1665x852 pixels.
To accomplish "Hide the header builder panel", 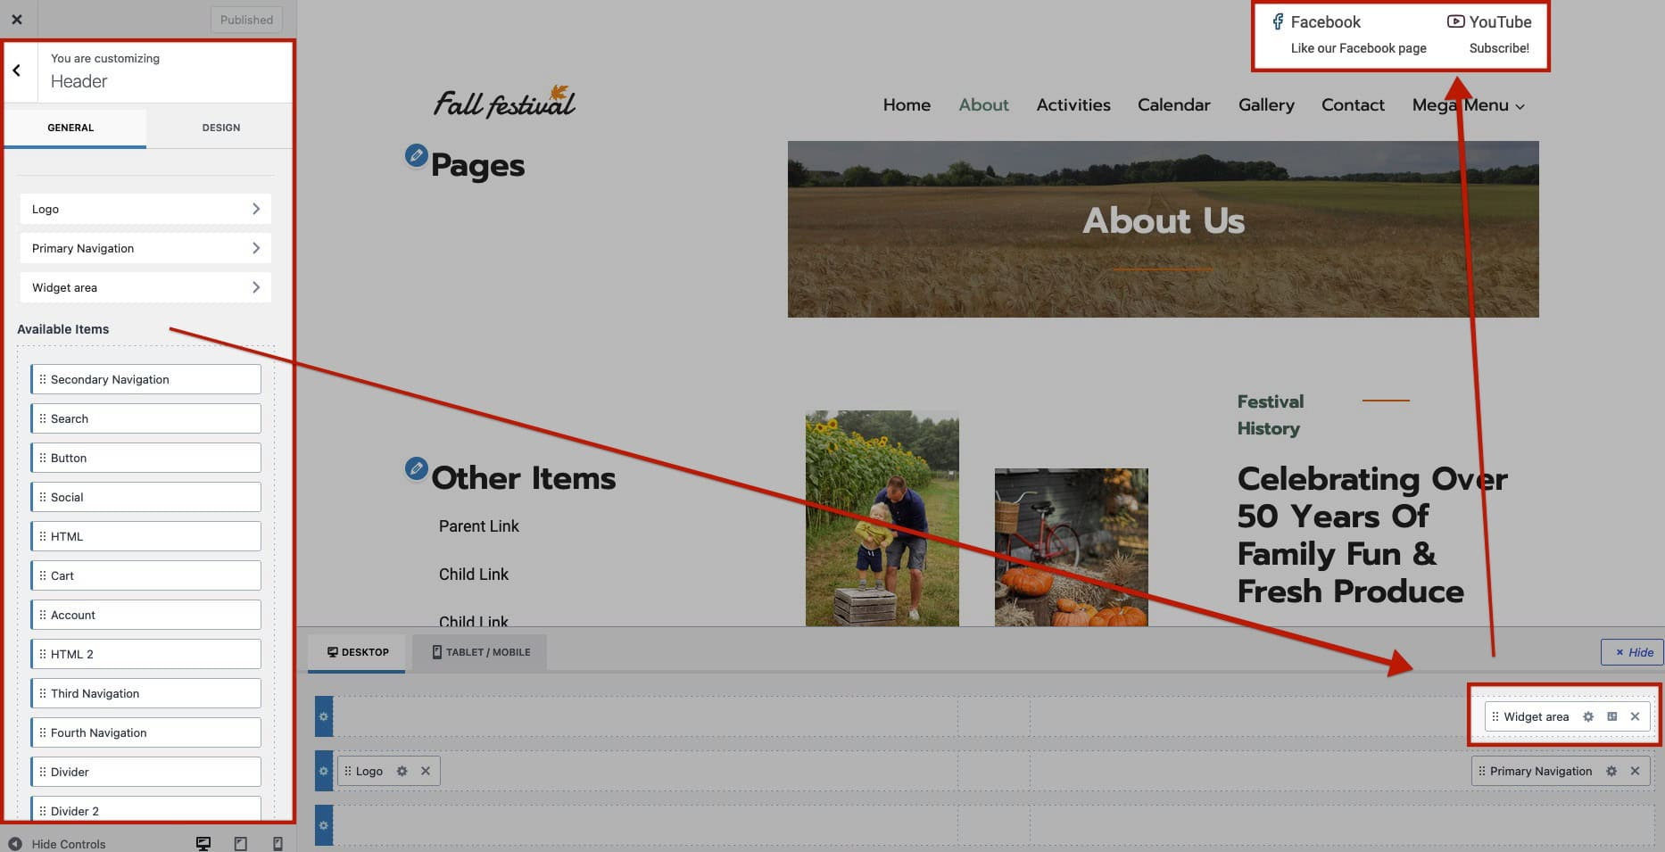I will (x=1633, y=652).
